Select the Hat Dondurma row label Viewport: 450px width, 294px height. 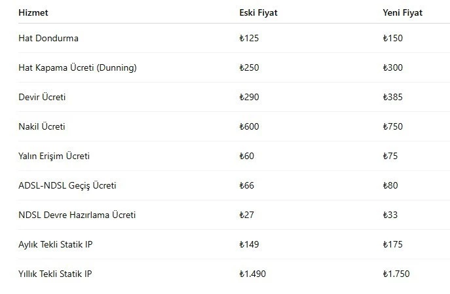[48, 38]
